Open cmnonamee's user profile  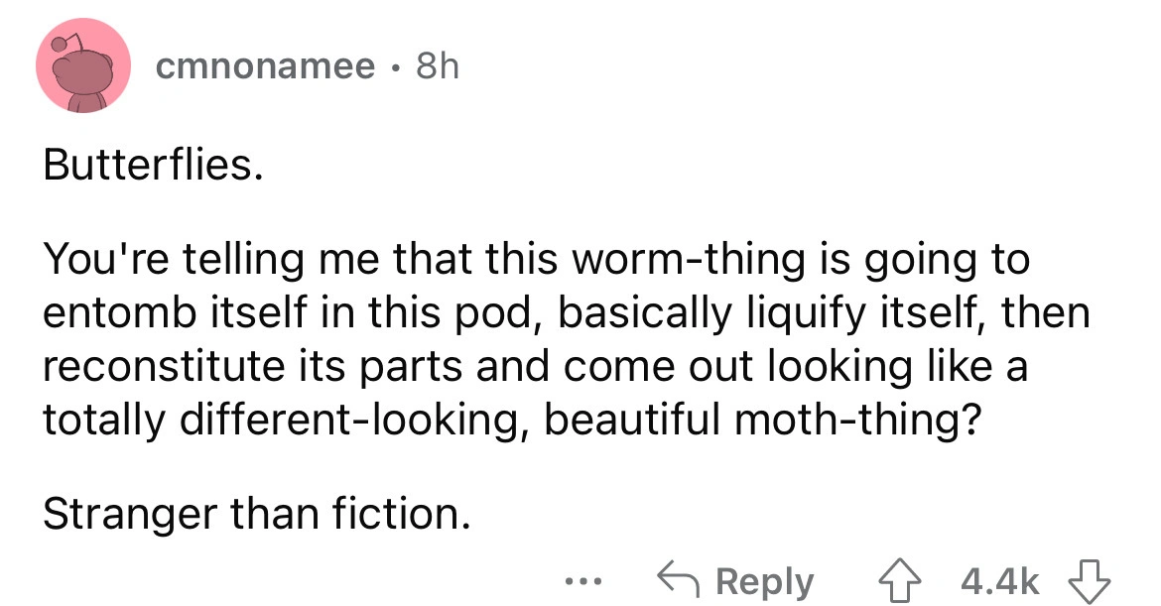[x=266, y=66]
